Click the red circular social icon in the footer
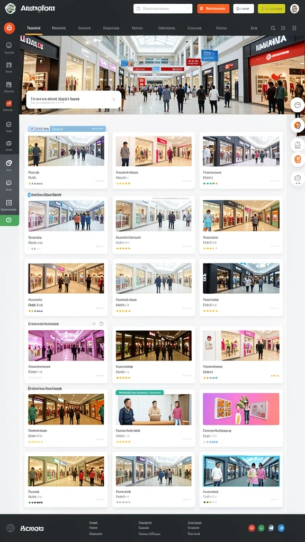This screenshot has width=305, height=542. pos(252,528)
